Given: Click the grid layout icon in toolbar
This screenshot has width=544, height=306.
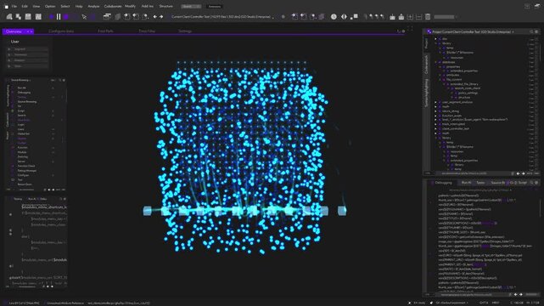Looking at the screenshot, I should tap(38, 16).
